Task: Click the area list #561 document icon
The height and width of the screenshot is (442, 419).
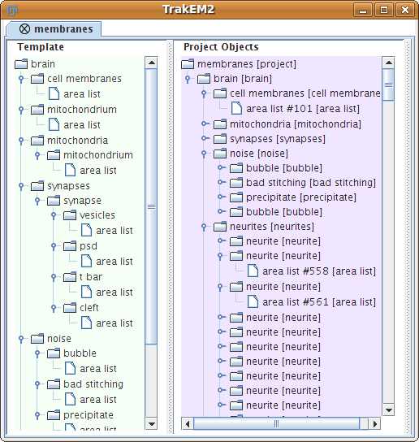Action: click(x=253, y=301)
